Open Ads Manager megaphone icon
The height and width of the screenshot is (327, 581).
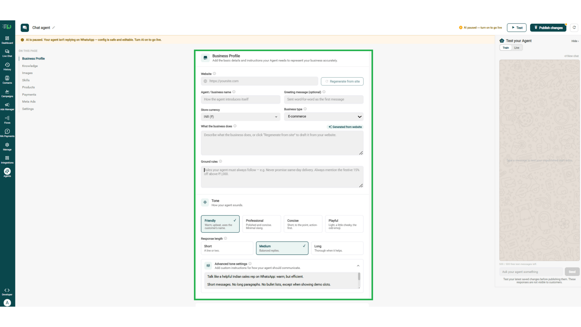(7, 107)
